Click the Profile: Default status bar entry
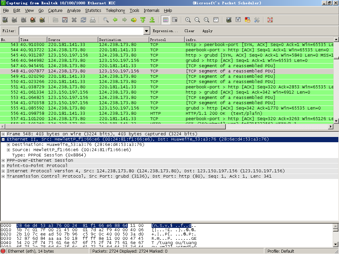 click(x=280, y=251)
